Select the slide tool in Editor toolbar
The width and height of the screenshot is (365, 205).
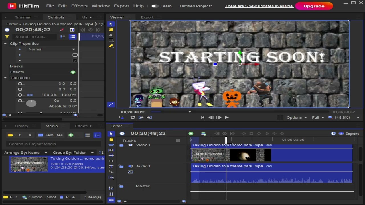[111, 155]
